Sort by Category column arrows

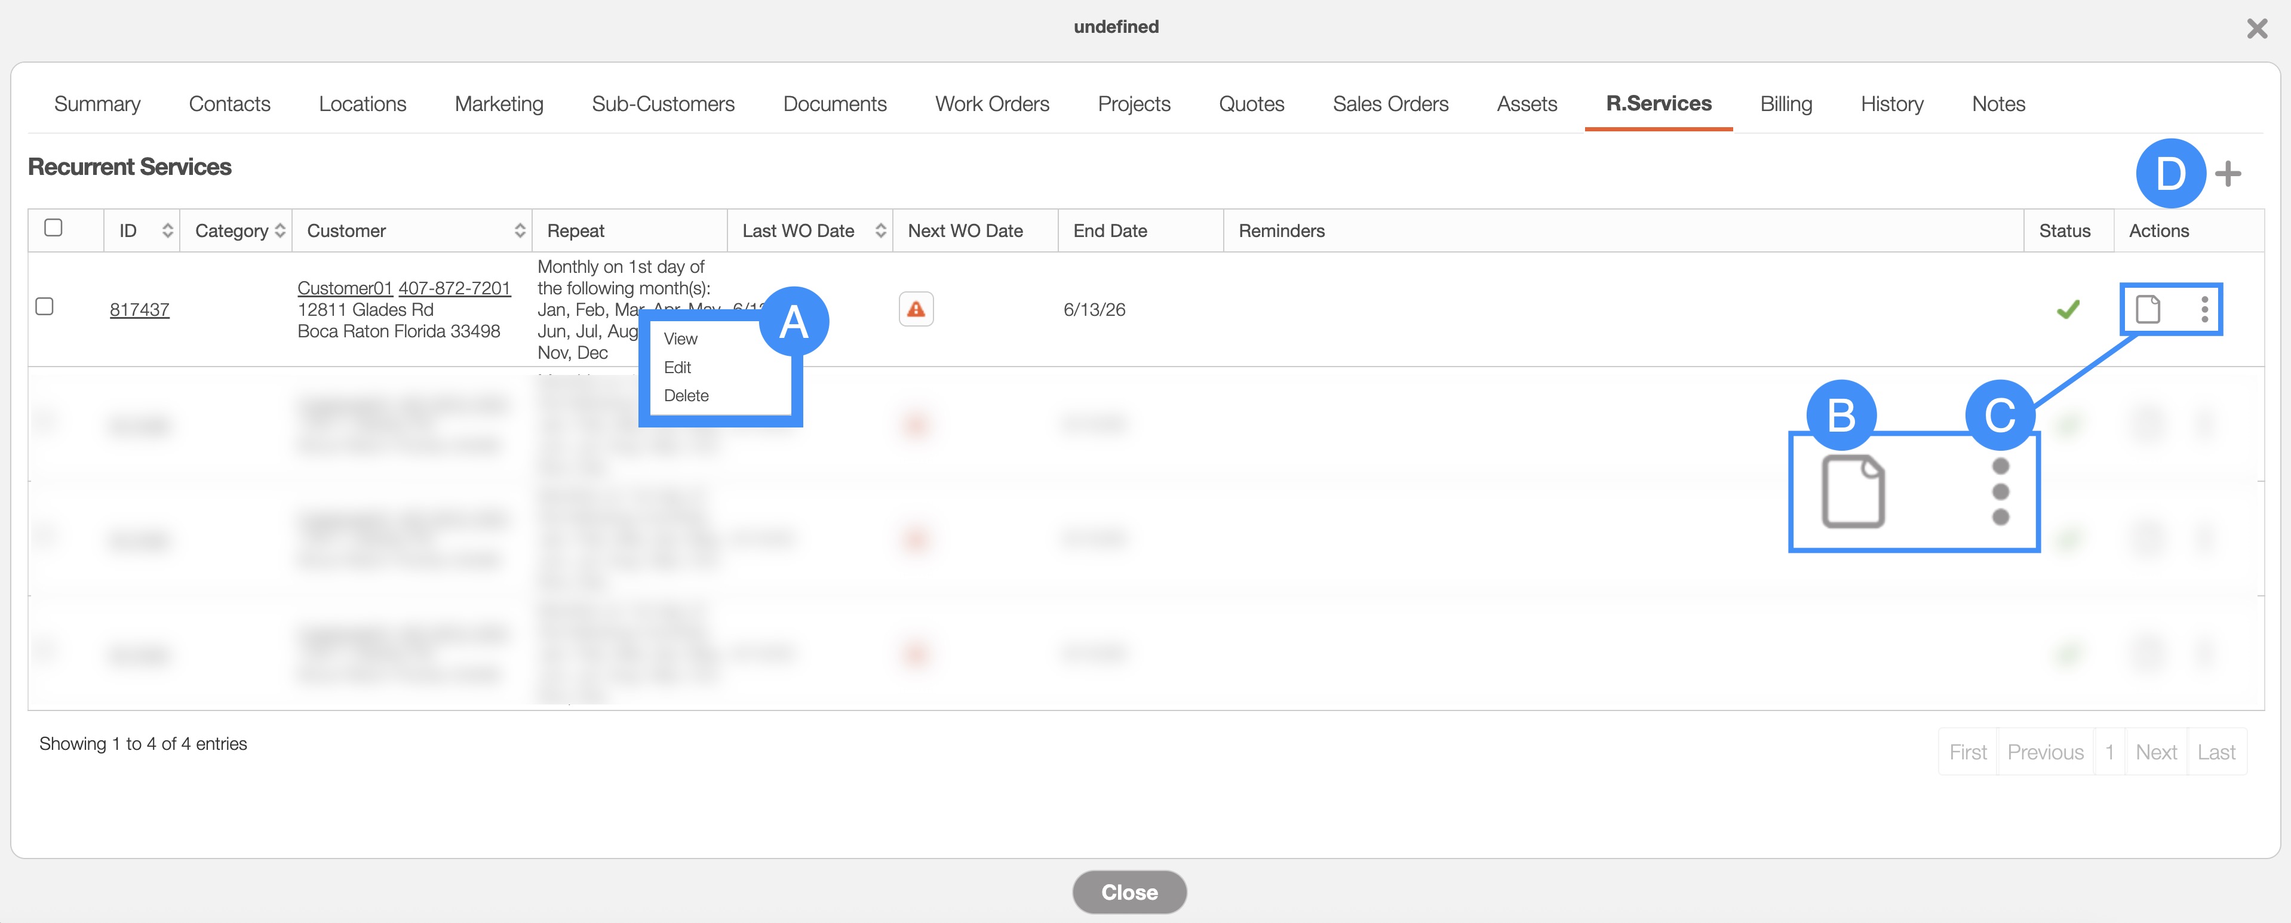tap(280, 231)
